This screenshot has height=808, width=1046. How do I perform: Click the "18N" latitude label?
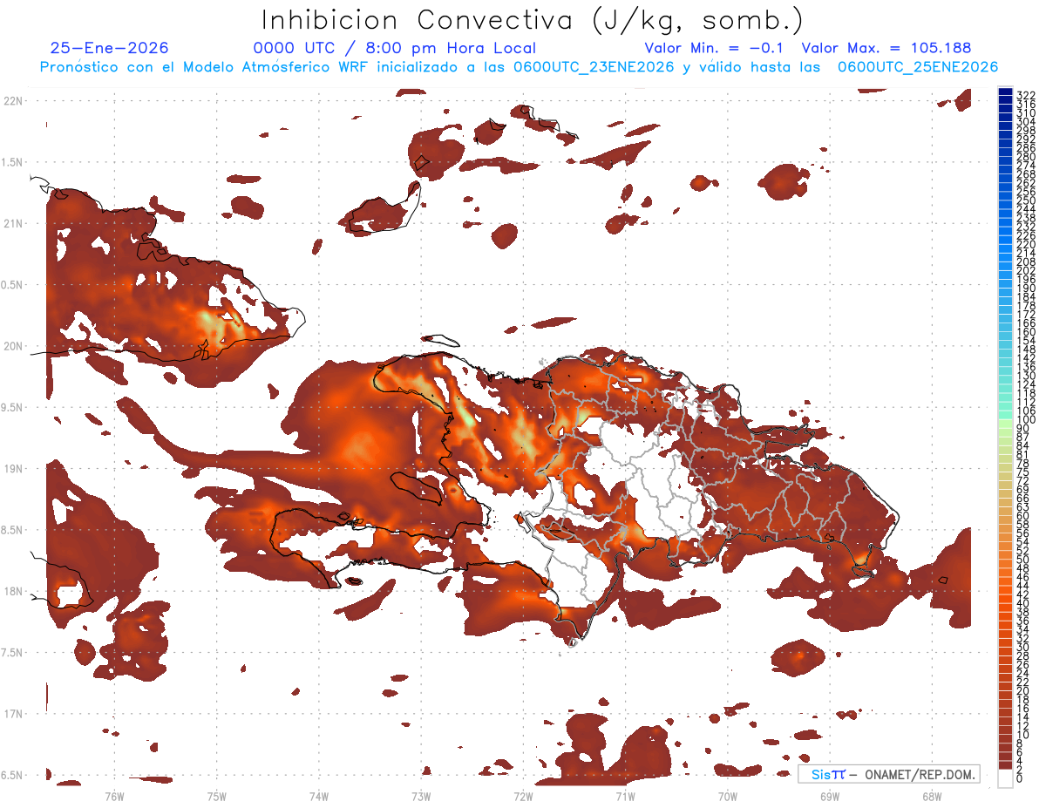click(14, 591)
